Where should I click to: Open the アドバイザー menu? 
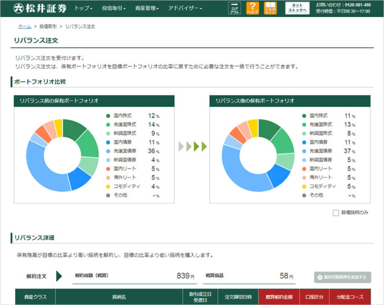tap(185, 9)
